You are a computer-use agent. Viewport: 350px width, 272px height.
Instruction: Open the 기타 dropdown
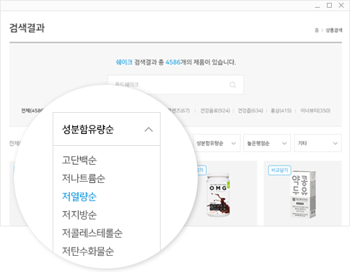(x=318, y=143)
